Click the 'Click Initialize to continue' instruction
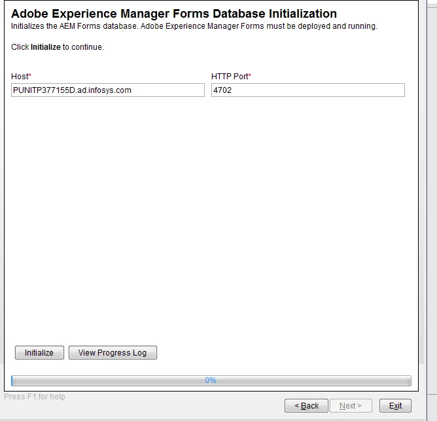The width and height of the screenshot is (437, 421). (x=58, y=47)
